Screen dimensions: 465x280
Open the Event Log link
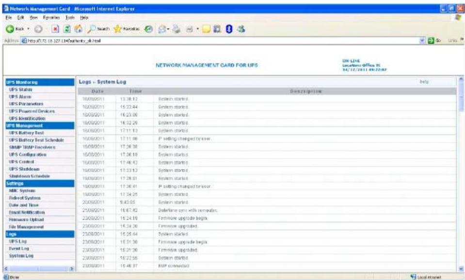(19, 249)
